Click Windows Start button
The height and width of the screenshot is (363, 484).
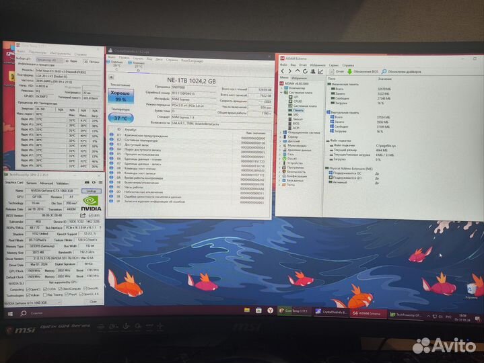pos(10,314)
